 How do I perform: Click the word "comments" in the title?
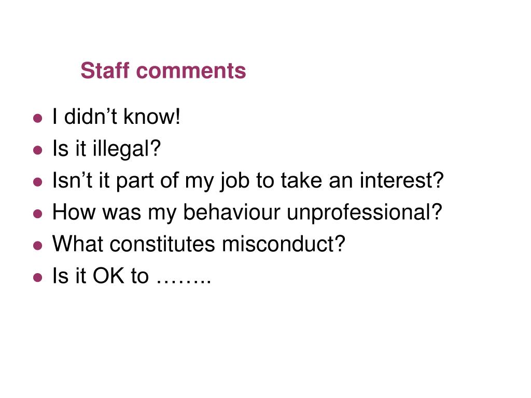pyautogui.click(x=191, y=71)
